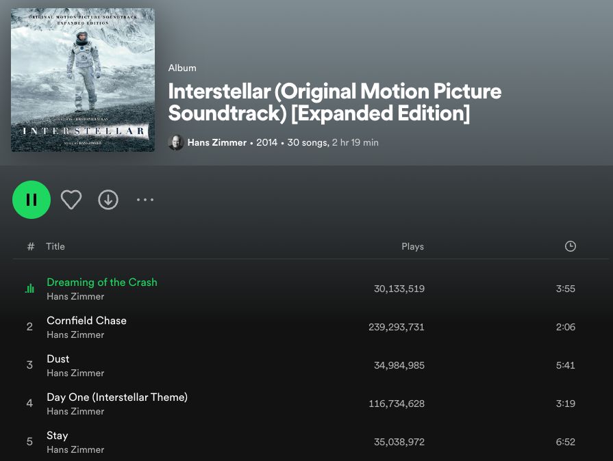The width and height of the screenshot is (613, 461).
Task: Click the 'Album' label above the title
Action: 182,68
